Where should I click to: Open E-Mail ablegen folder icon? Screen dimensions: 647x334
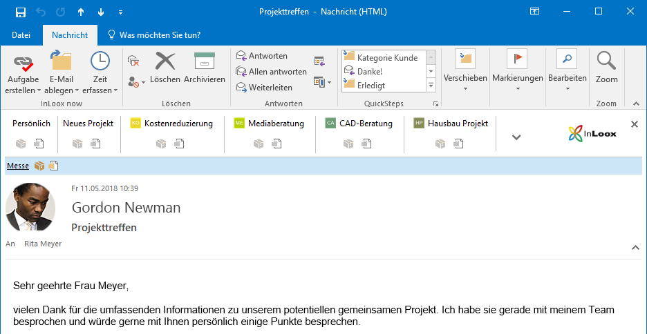[61, 61]
